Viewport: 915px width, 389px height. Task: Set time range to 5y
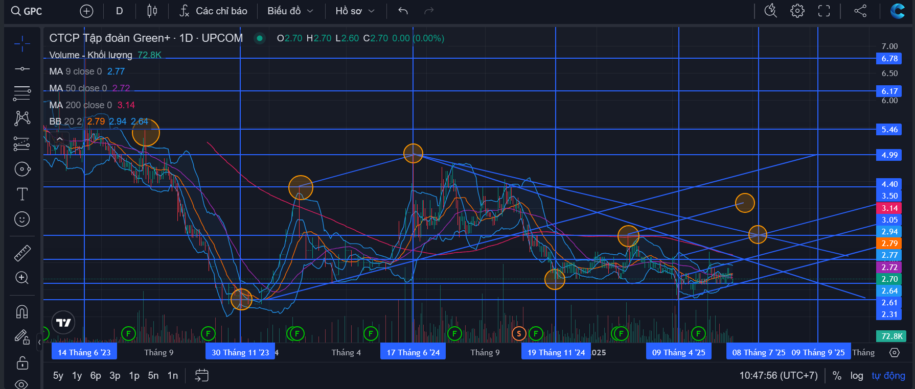(x=58, y=376)
